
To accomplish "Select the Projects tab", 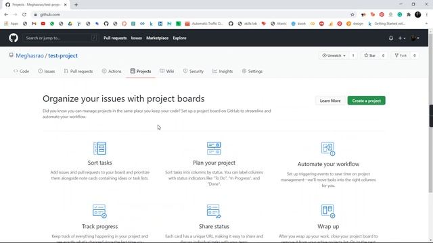I will pyautogui.click(x=141, y=71).
